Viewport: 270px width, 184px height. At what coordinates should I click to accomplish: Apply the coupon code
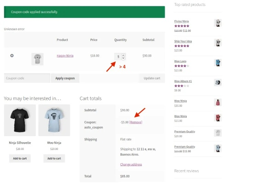65,78
